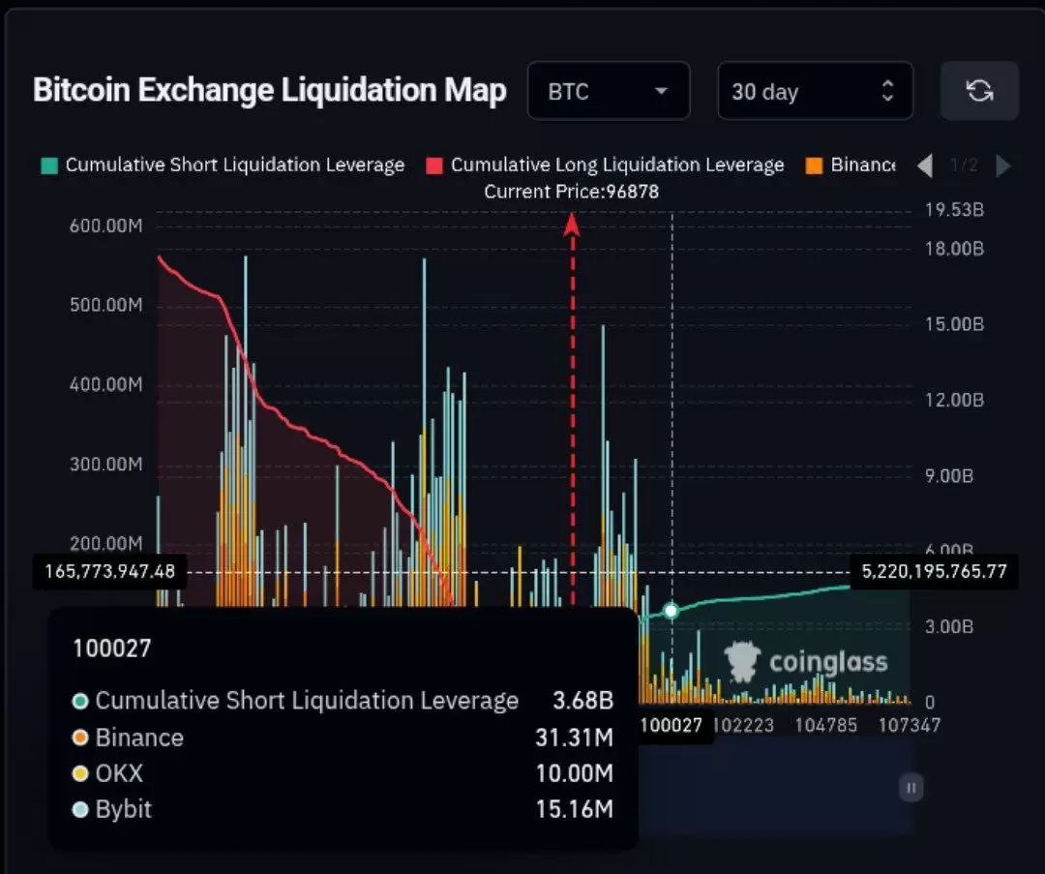Click the 15.00B right axis label
1045x874 pixels.
coord(954,324)
